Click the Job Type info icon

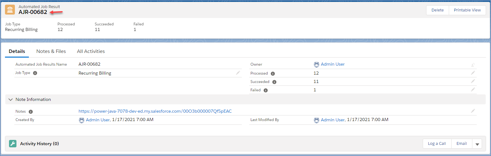(x=35, y=73)
